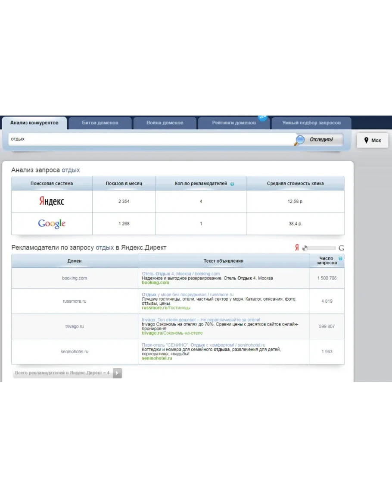Open the Война доменов tab

point(165,123)
